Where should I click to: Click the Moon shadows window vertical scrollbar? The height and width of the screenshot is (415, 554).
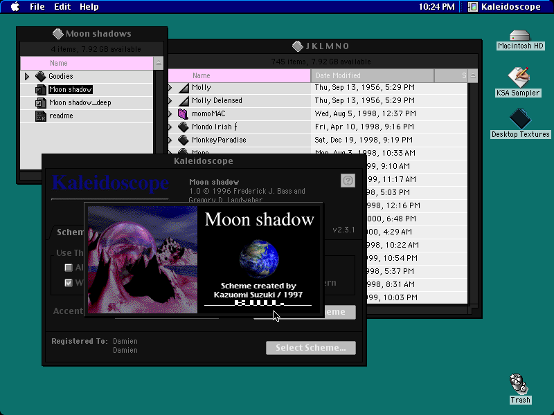[x=159, y=111]
